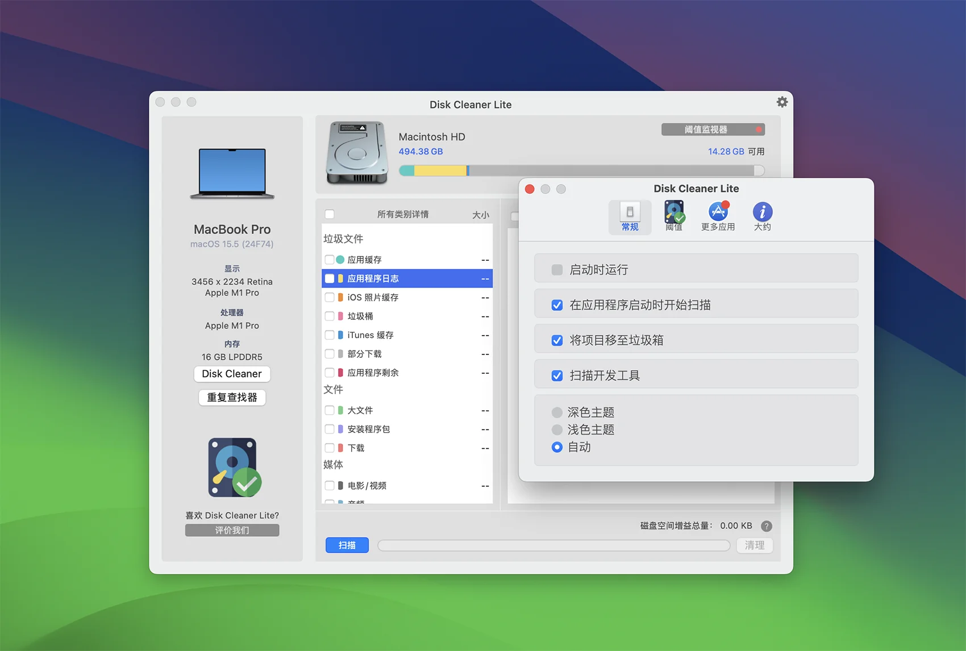Check the 应用缓存 checkbox
This screenshot has height=651, width=966.
(330, 260)
